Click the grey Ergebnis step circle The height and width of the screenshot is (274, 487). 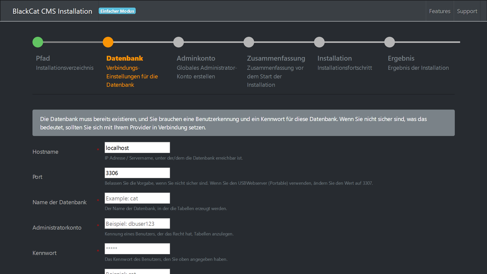coord(390,42)
